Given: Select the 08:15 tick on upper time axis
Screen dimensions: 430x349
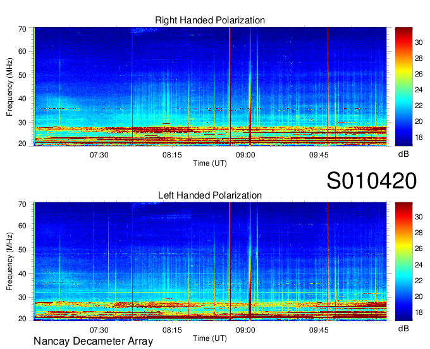Looking at the screenshot, I should pyautogui.click(x=172, y=155).
